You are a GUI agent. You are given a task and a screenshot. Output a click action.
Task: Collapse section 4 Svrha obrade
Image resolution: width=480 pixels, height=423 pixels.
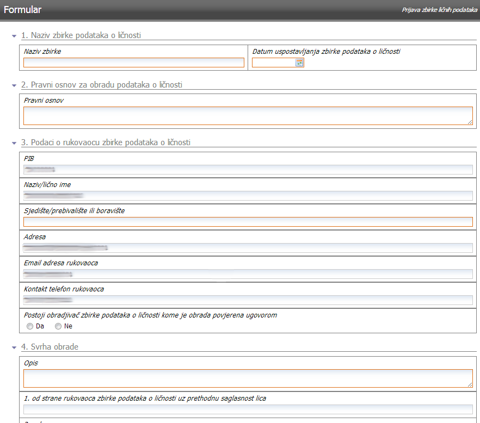click(14, 347)
